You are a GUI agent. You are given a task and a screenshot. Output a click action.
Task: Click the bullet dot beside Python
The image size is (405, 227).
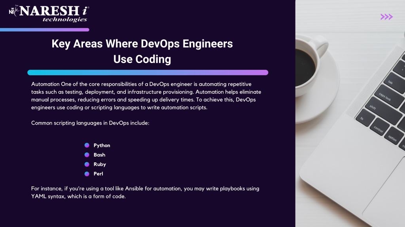pos(87,145)
